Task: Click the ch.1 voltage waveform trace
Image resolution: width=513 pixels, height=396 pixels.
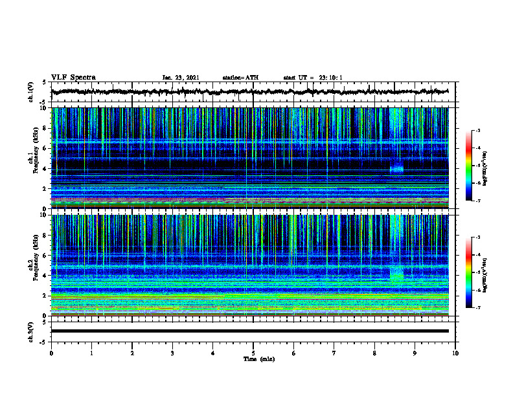Action: [250, 92]
